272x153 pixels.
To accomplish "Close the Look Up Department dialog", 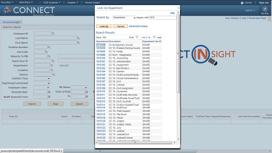I will tap(178, 8).
